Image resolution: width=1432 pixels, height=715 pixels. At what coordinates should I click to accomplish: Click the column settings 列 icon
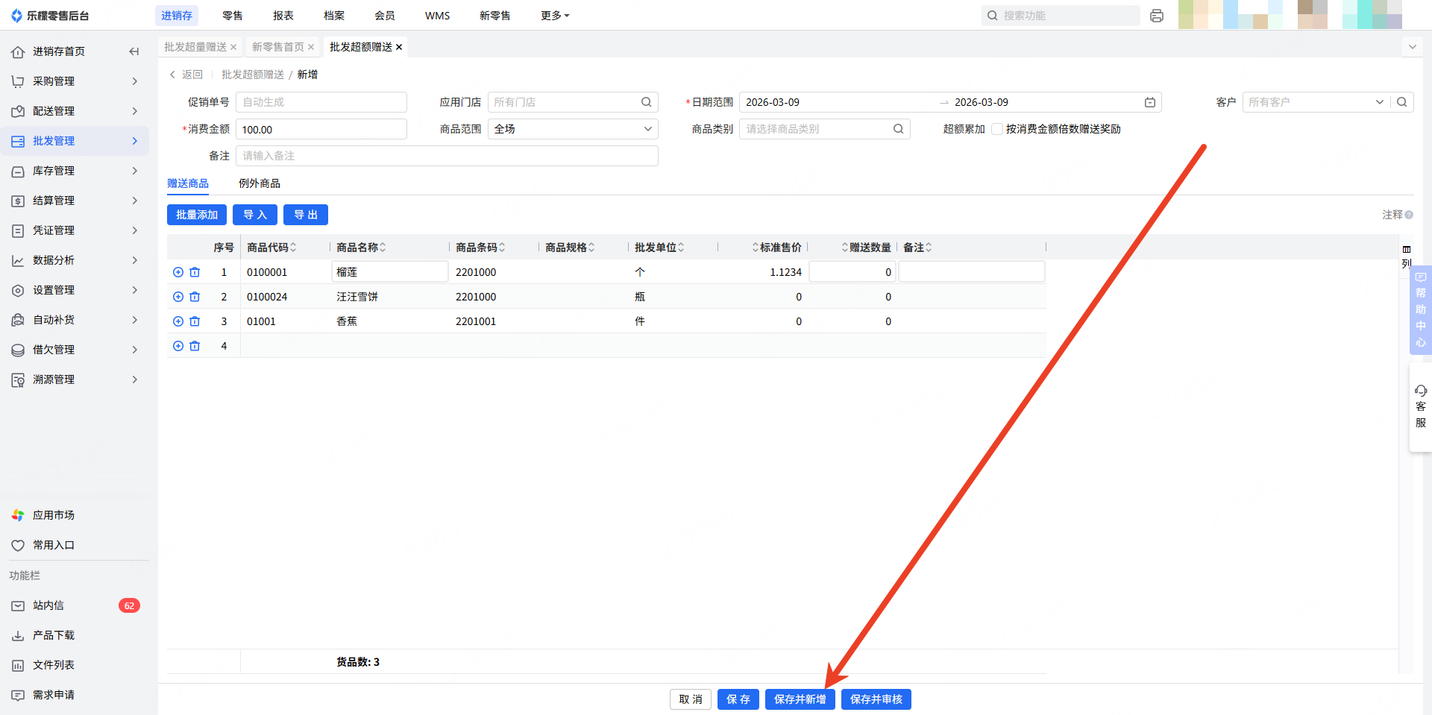pyautogui.click(x=1407, y=256)
